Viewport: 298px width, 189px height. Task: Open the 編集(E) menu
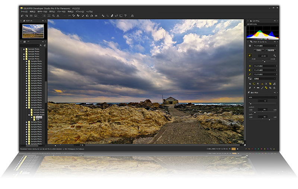pyautogui.click(x=32, y=12)
